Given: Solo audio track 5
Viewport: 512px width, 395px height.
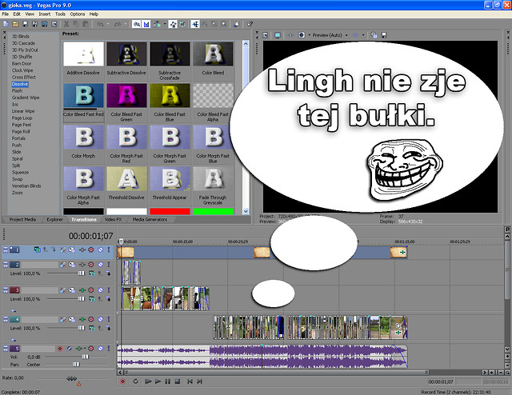Looking at the screenshot, I should click(x=109, y=349).
